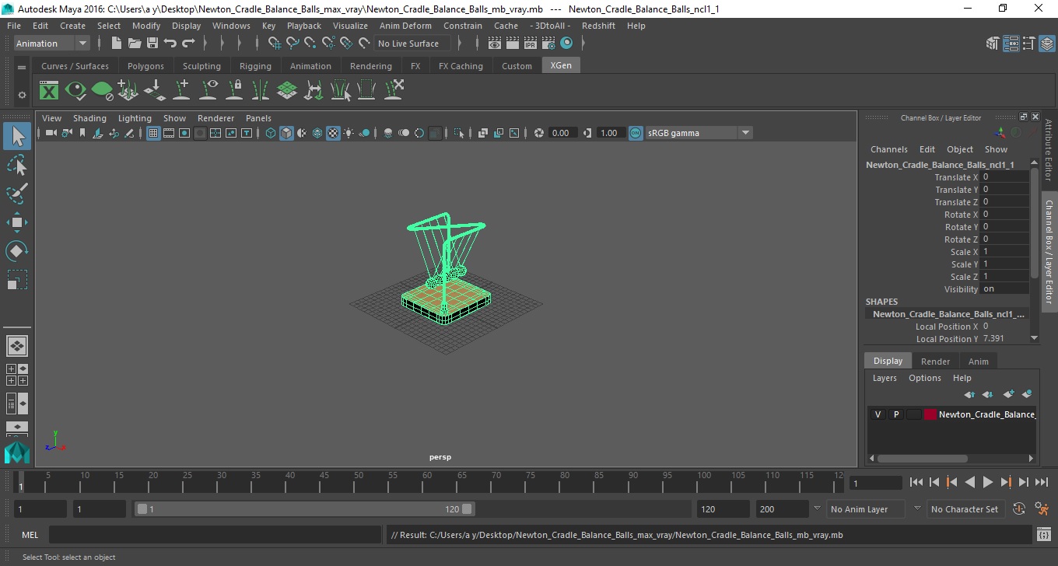Click the IPR render icon
This screenshot has height=566, width=1058.
(x=531, y=44)
